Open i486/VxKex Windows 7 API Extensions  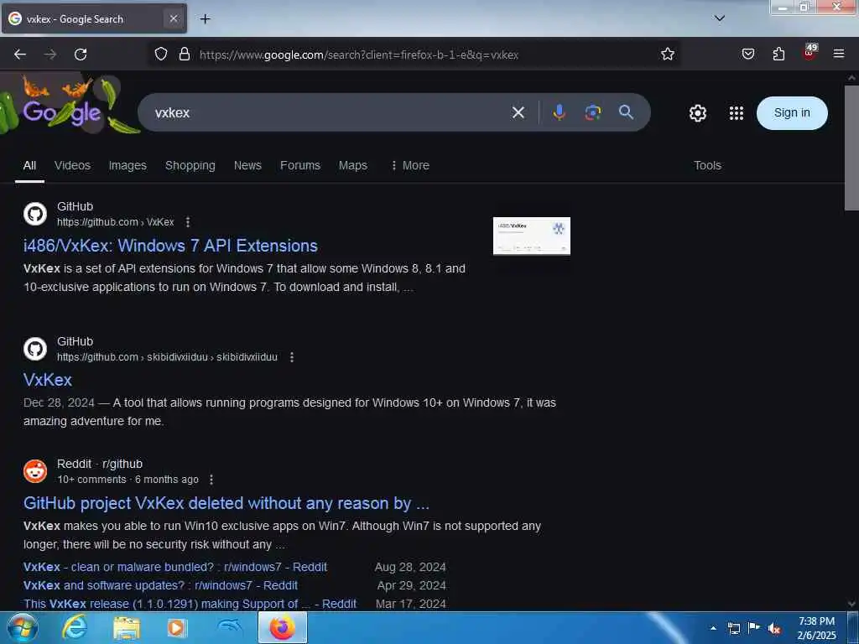click(x=170, y=246)
